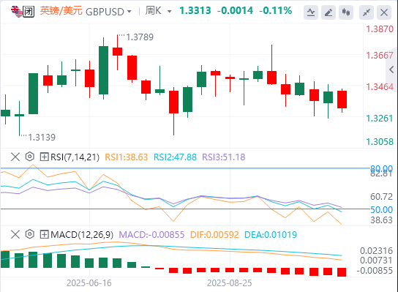Click the current price 1.3313
Image resolution: width=398 pixels, height=292 pixels.
pos(195,11)
